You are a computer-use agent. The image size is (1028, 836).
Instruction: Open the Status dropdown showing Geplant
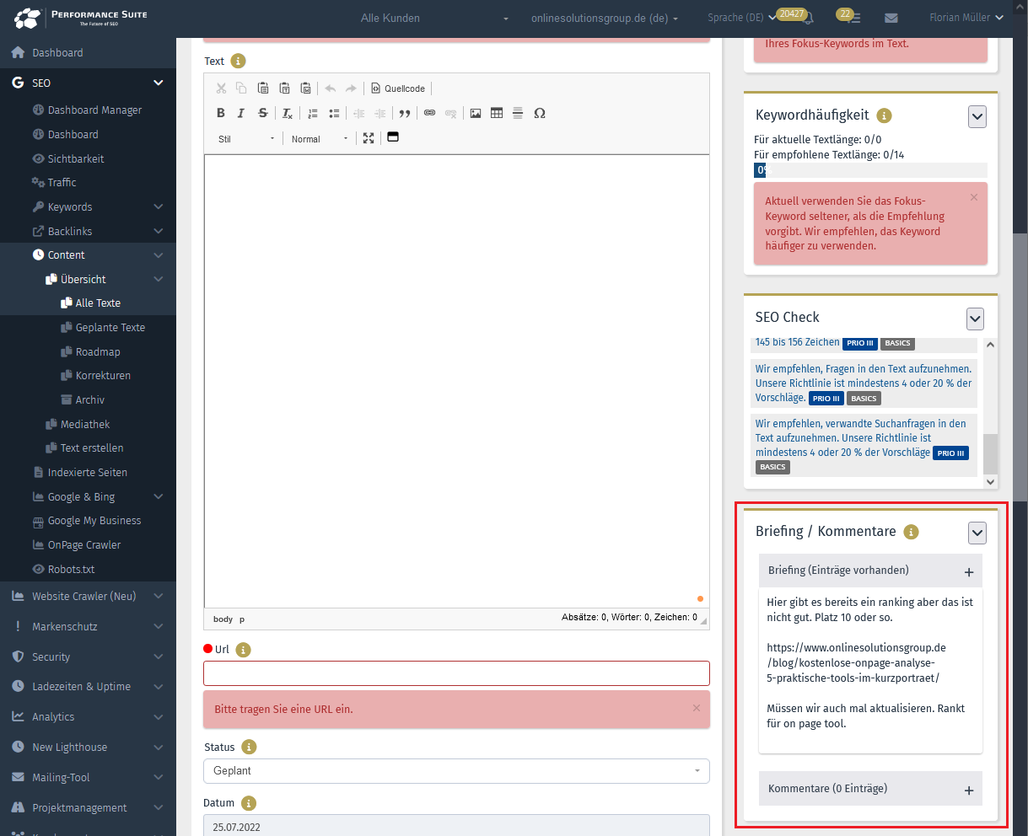coord(456,771)
